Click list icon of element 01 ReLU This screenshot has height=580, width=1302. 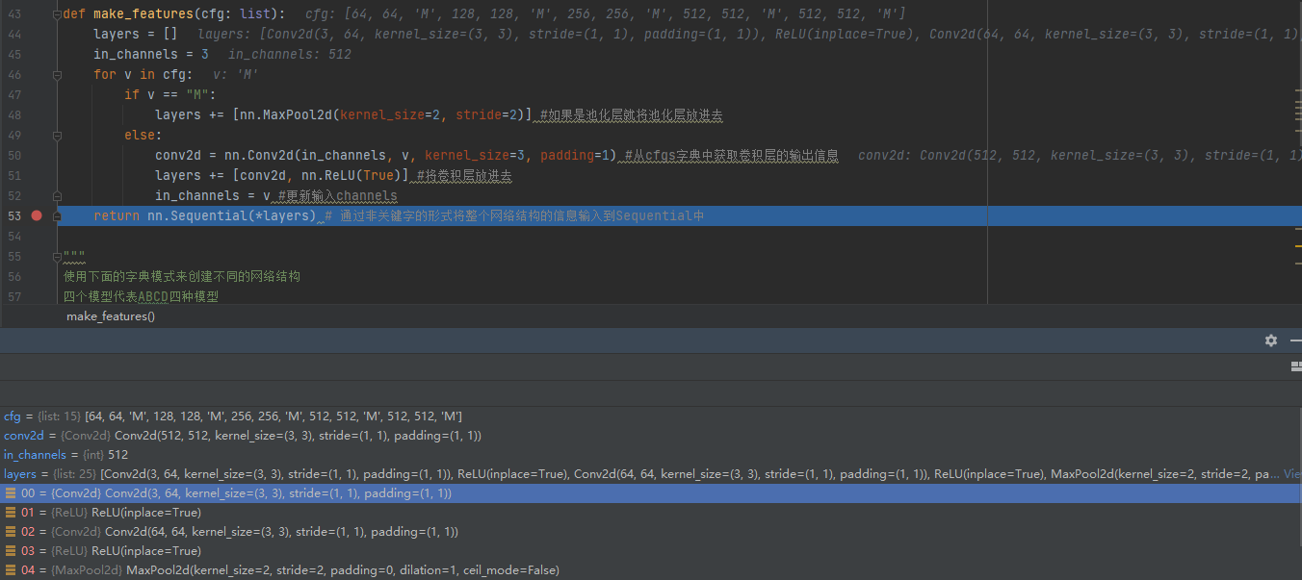point(11,513)
